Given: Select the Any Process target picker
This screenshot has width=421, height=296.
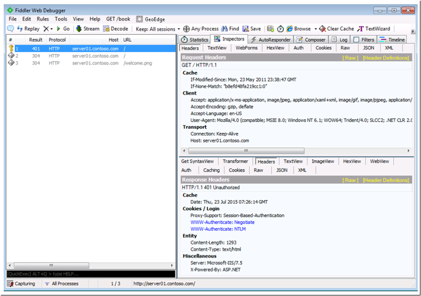Looking at the screenshot, I should pyautogui.click(x=201, y=29).
